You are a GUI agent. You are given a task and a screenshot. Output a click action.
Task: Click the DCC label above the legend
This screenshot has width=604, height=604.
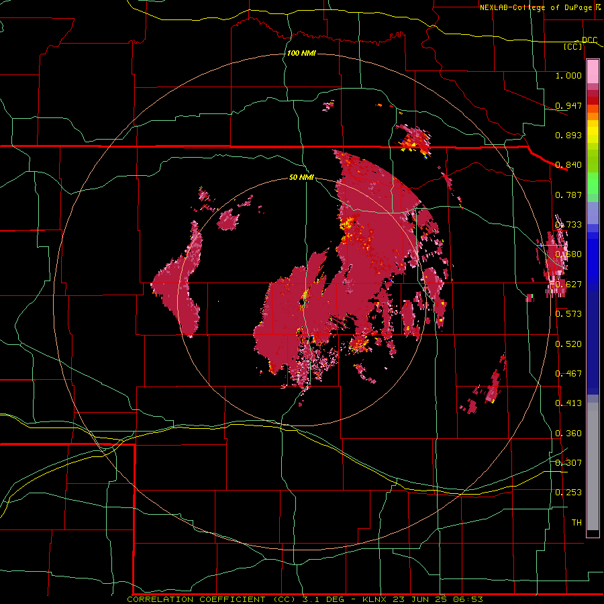[x=590, y=40]
